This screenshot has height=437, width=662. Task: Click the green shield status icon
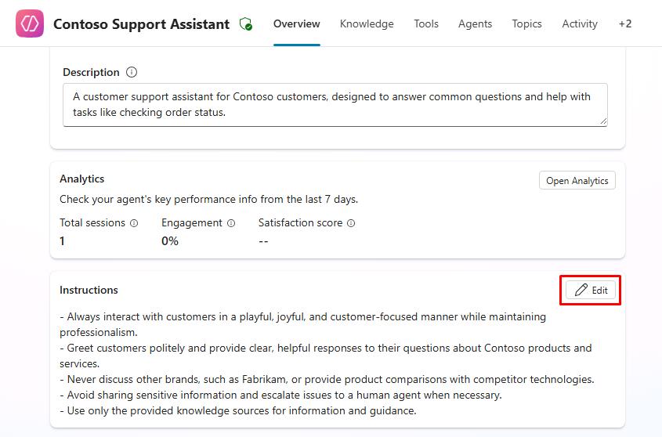point(246,24)
